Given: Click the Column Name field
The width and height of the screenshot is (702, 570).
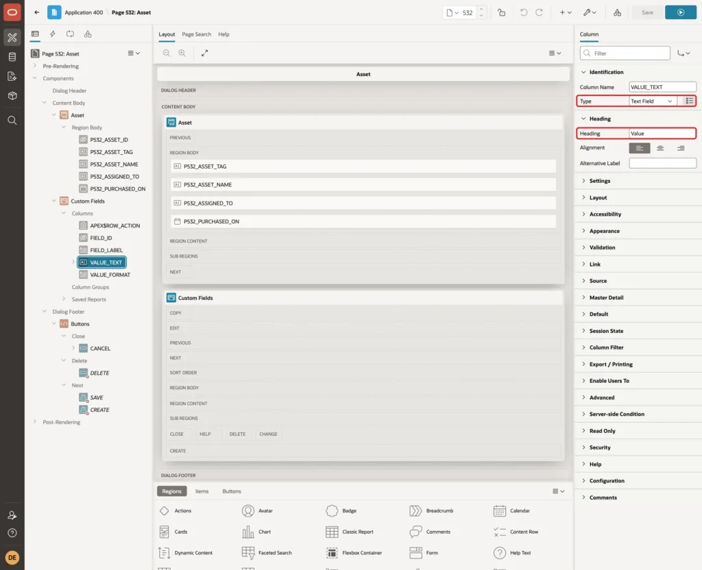Looking at the screenshot, I should pos(662,87).
